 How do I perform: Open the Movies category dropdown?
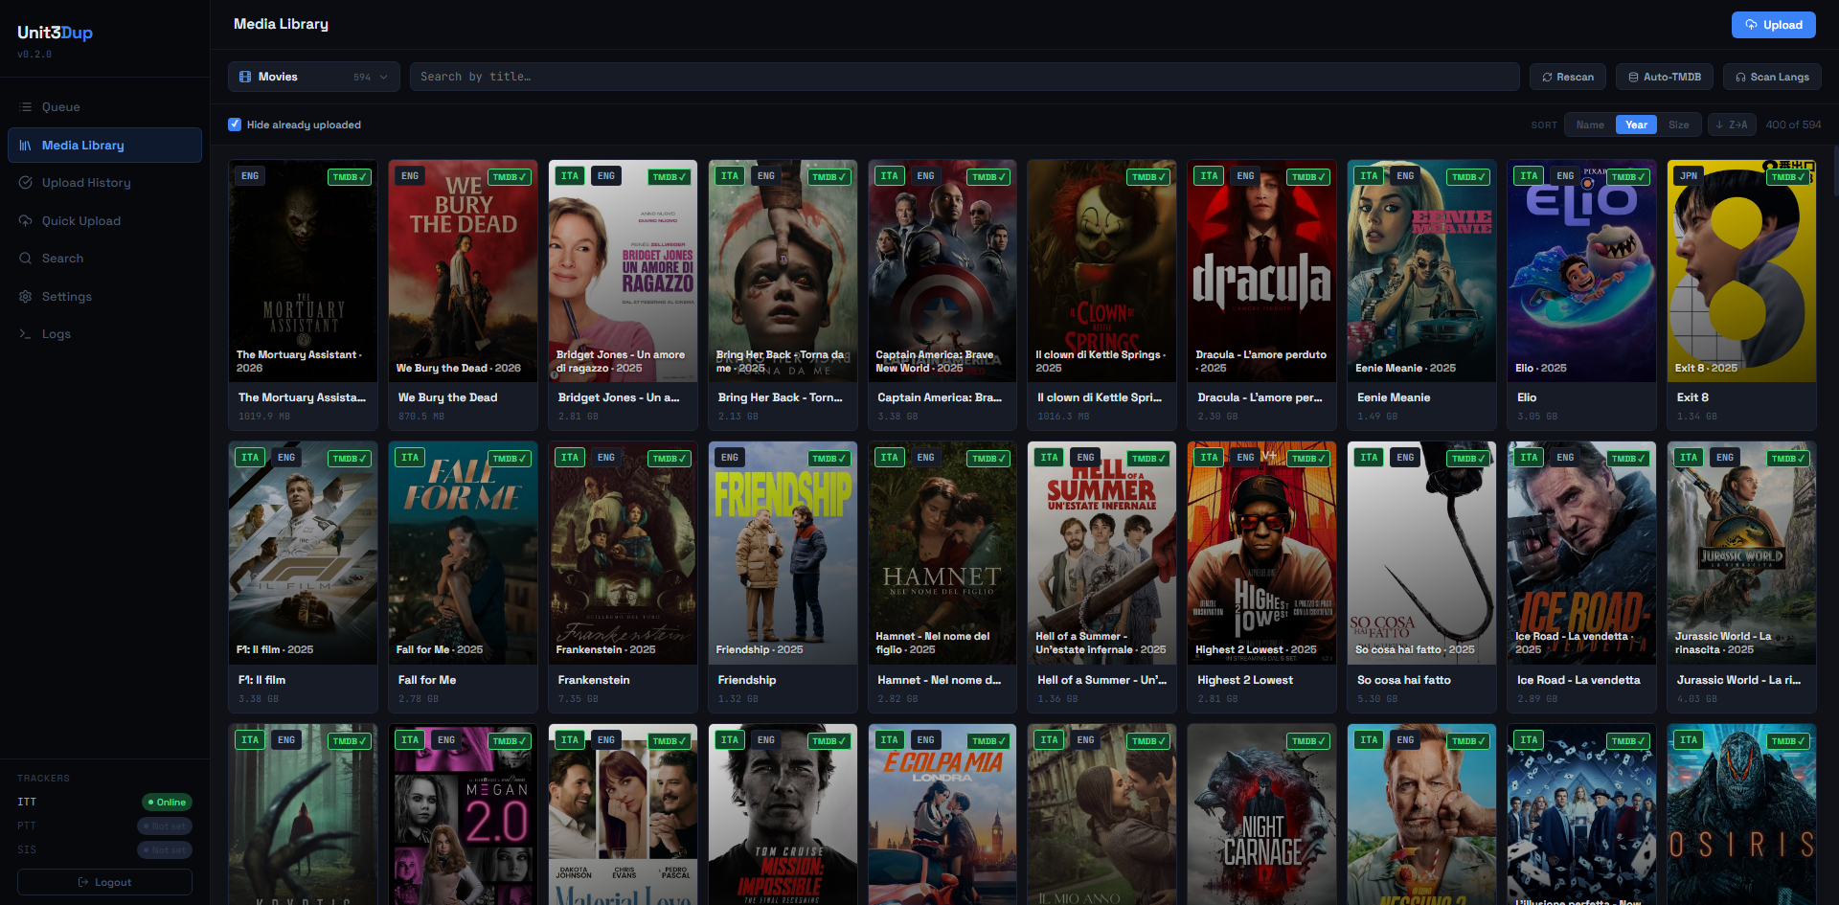coord(313,77)
